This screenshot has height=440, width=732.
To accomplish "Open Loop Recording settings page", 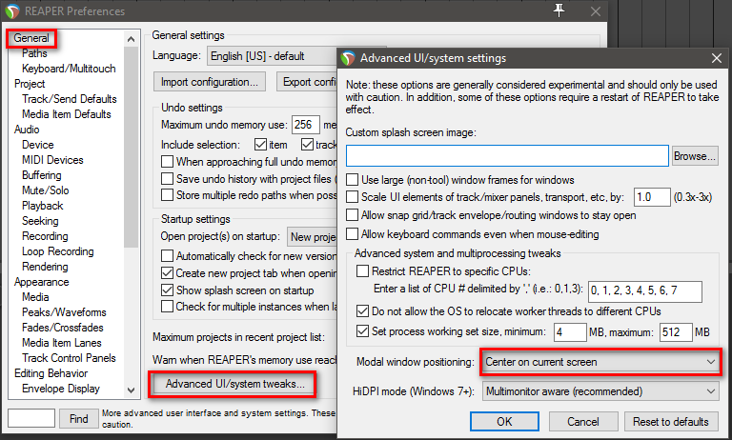I will pyautogui.click(x=58, y=251).
